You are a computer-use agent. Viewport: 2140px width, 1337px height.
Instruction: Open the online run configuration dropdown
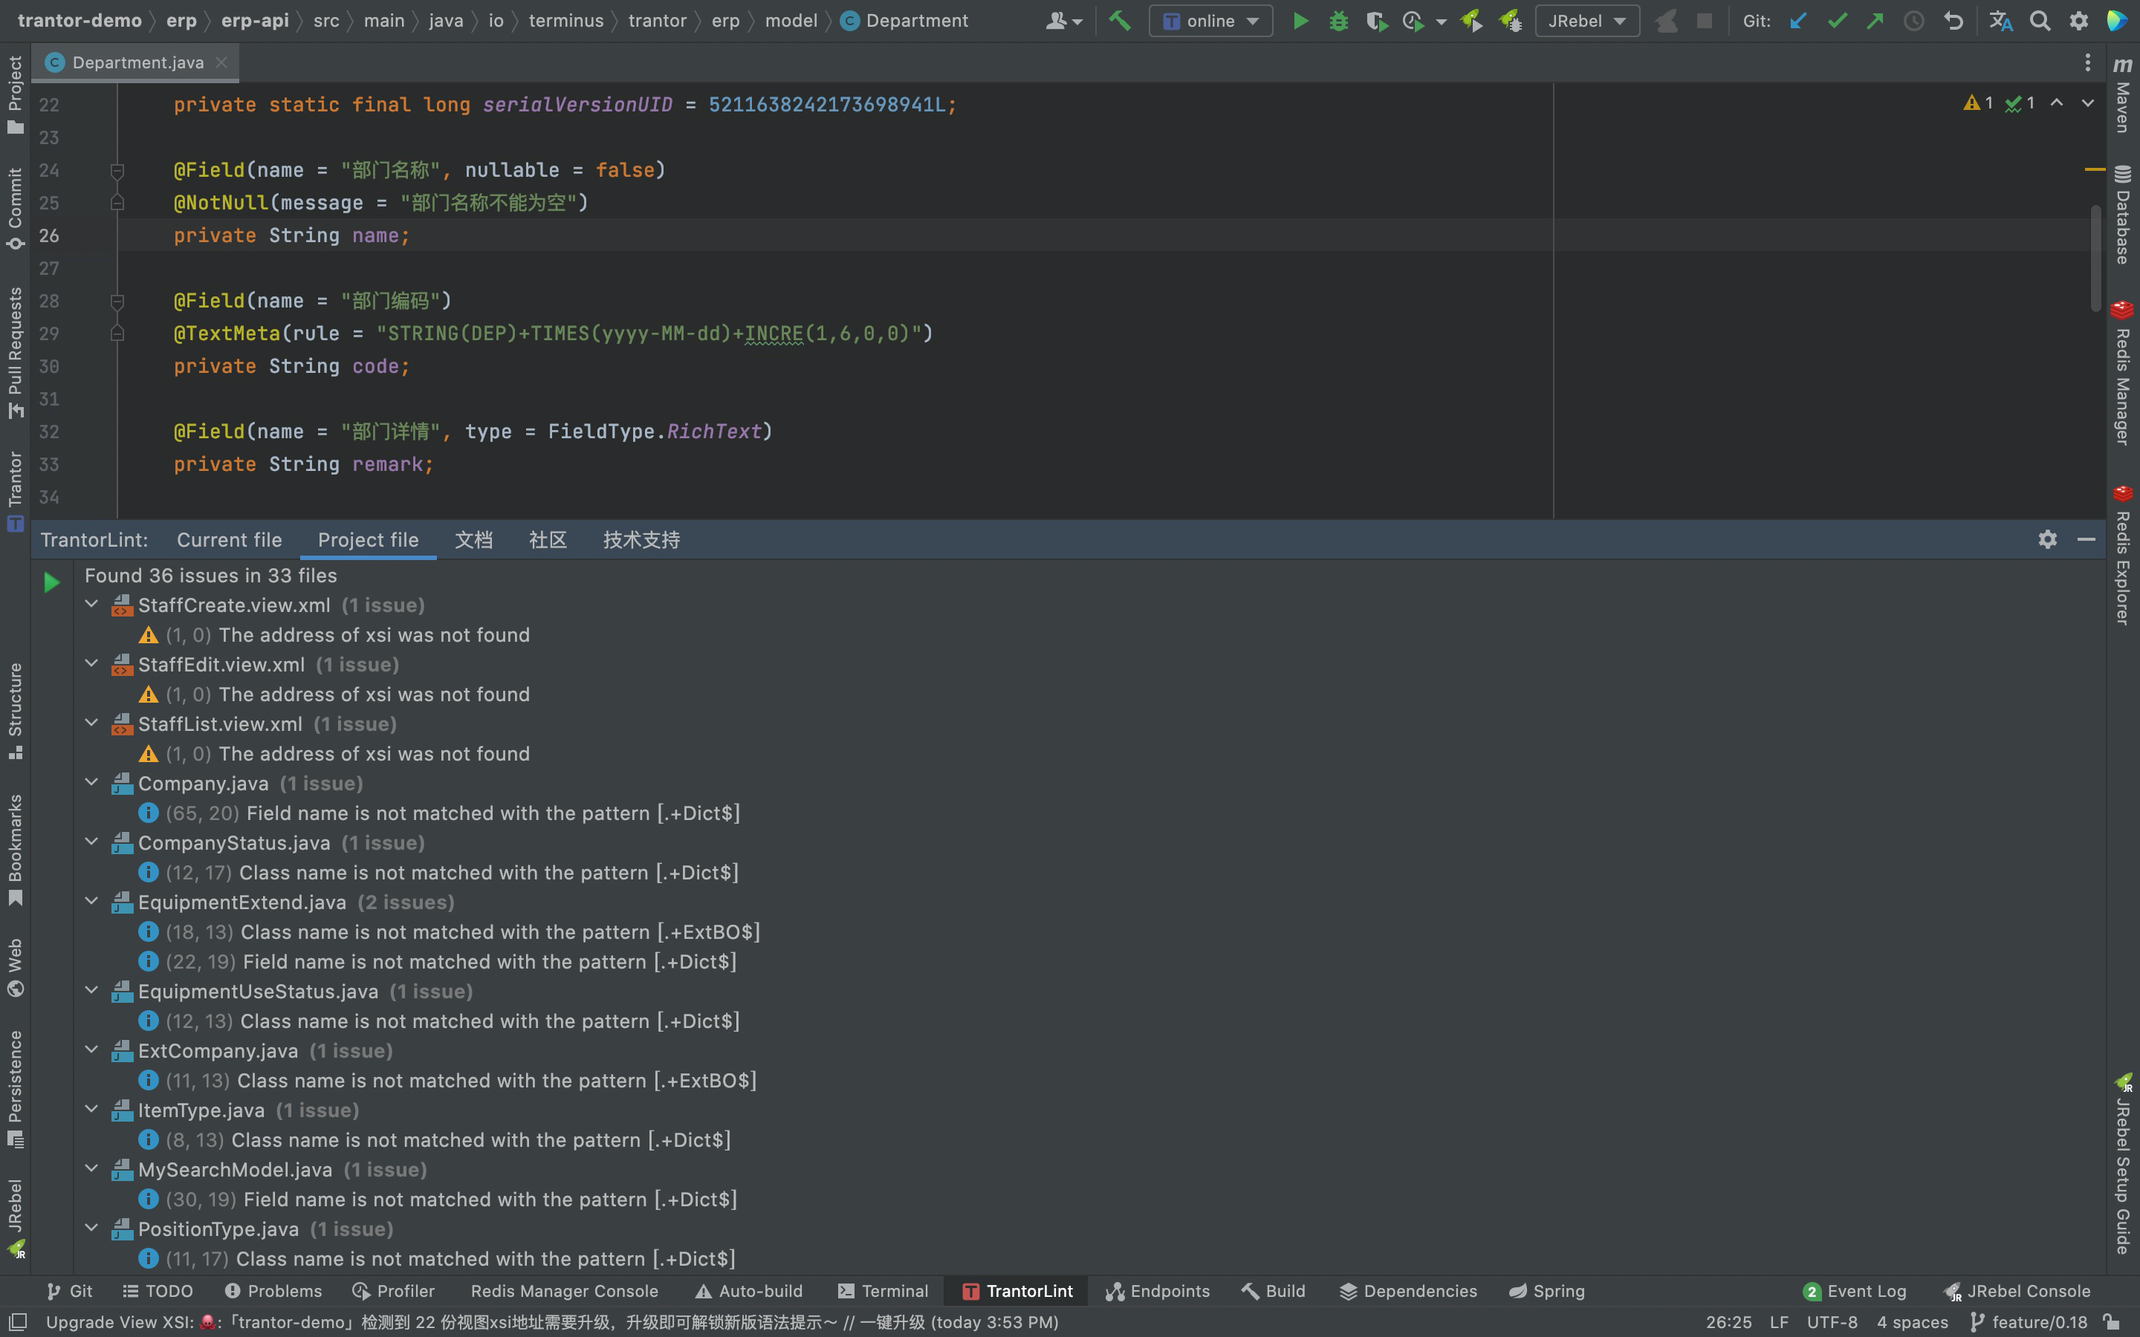1210,20
